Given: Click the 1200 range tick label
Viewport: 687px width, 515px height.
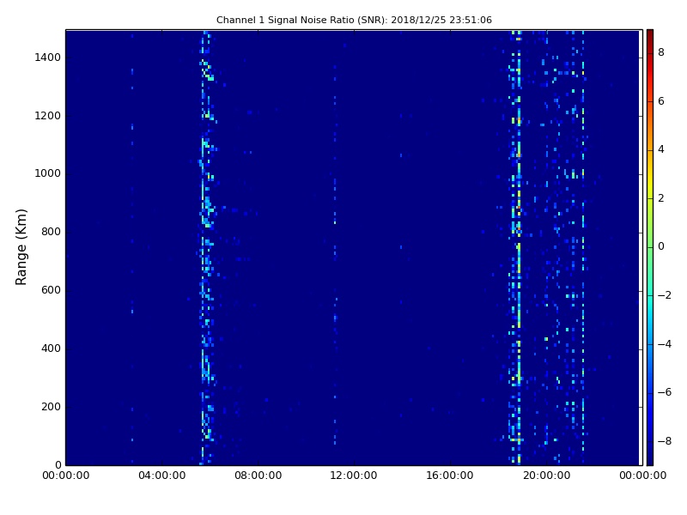Looking at the screenshot, I should click(47, 116).
